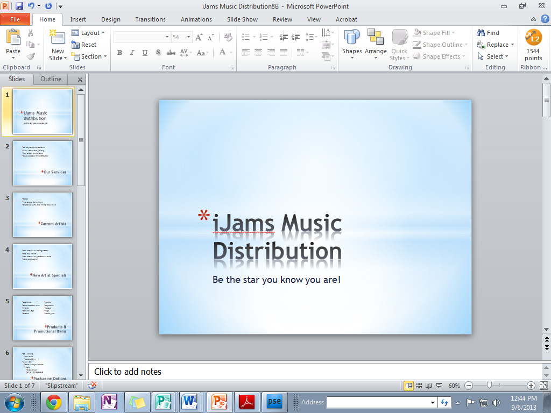Open the Transitions ribbon tab
Image resolution: width=551 pixels, height=413 pixels.
[150, 19]
